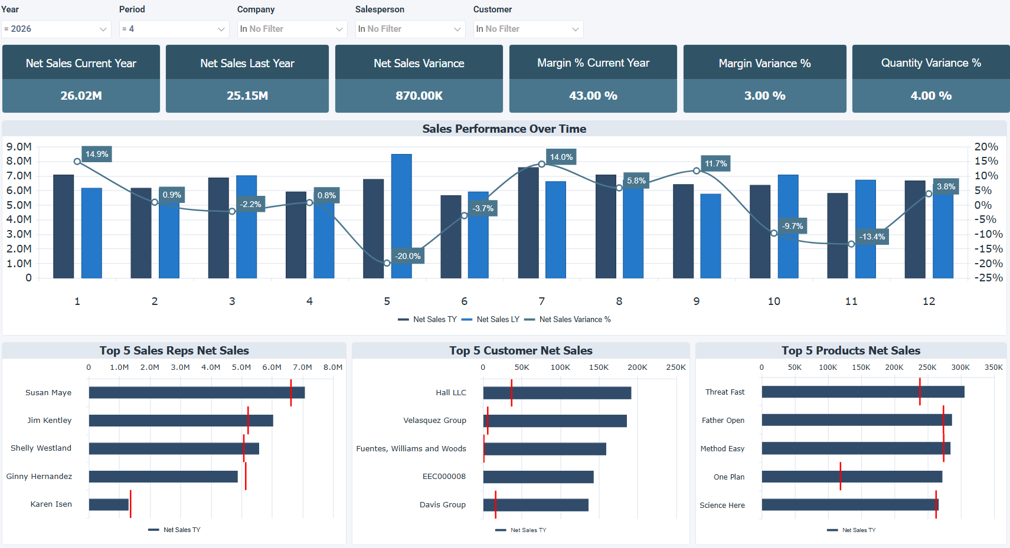
Task: Toggle Net Sales LY legend entry
Action: coord(490,319)
